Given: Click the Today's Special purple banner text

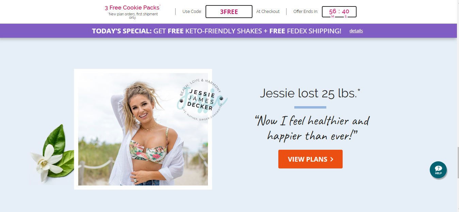Looking at the screenshot, I should (216, 31).
